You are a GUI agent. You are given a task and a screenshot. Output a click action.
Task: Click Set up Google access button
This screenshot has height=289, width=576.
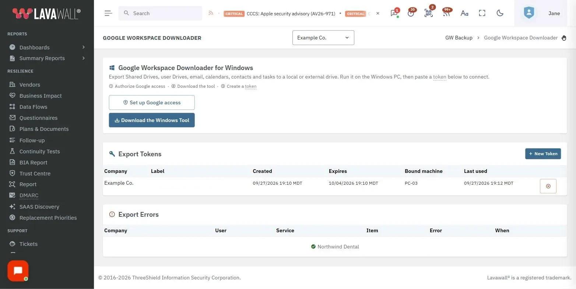[x=152, y=102]
